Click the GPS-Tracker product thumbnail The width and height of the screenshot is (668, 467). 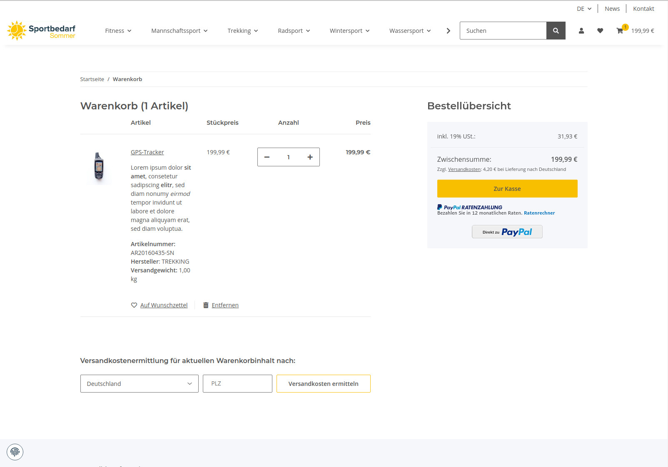99,166
